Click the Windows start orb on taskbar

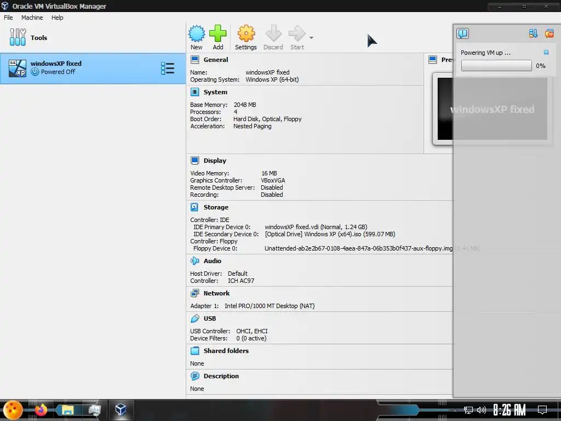pos(13,410)
